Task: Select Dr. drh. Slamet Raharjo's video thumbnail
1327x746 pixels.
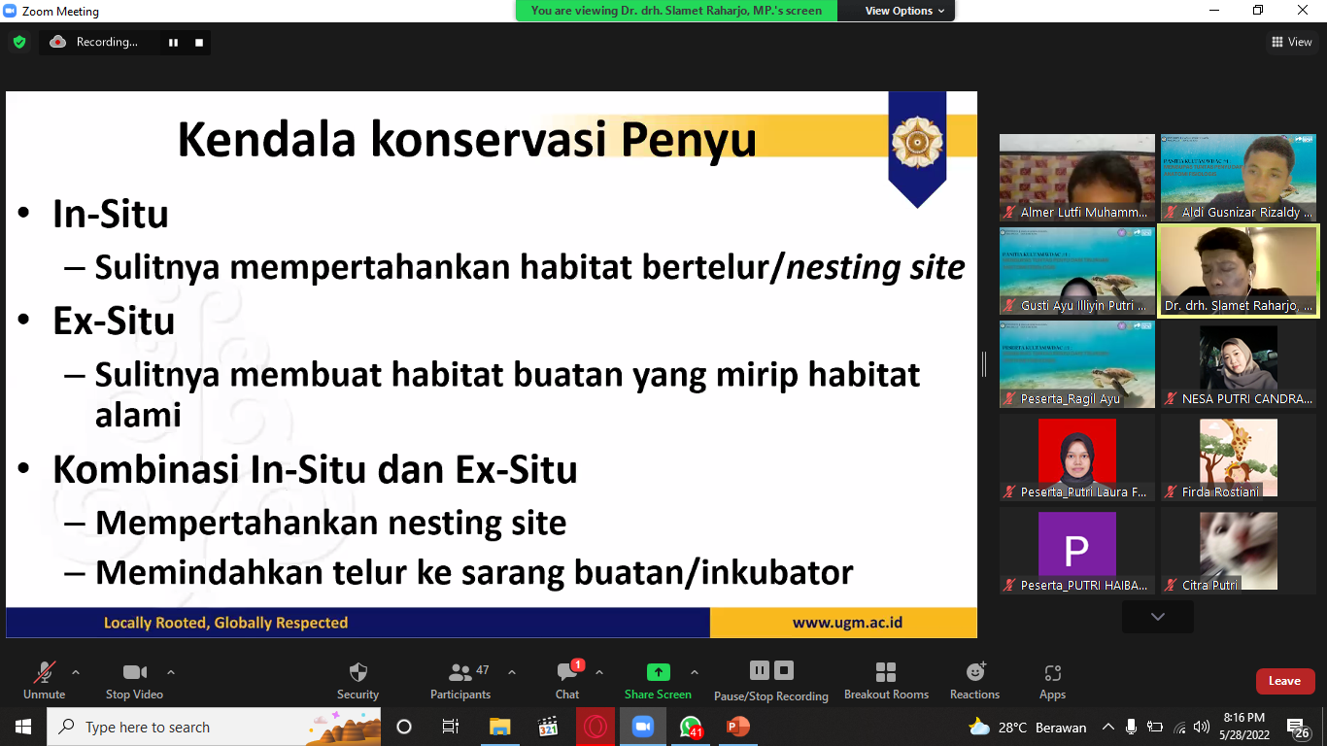Action: (x=1238, y=270)
